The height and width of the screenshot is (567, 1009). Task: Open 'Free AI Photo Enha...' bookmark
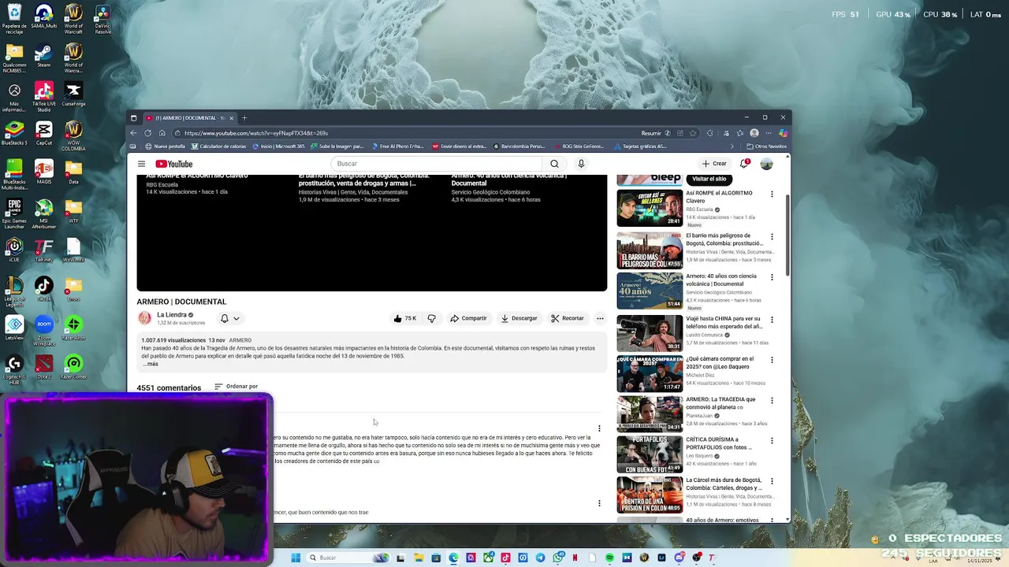(x=397, y=146)
